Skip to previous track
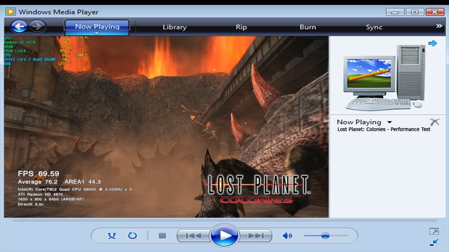The image size is (449, 252). tap(193, 236)
